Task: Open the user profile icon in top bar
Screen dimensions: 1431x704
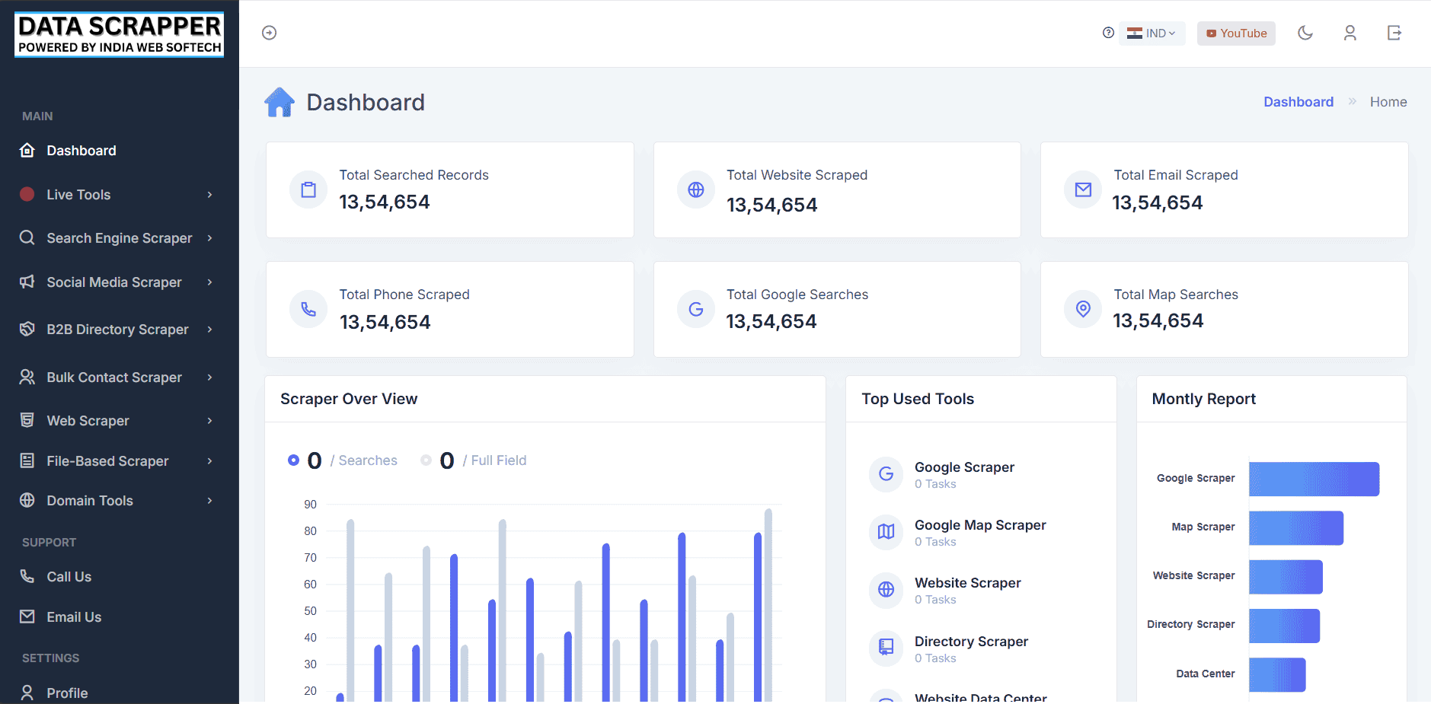Action: (1350, 33)
